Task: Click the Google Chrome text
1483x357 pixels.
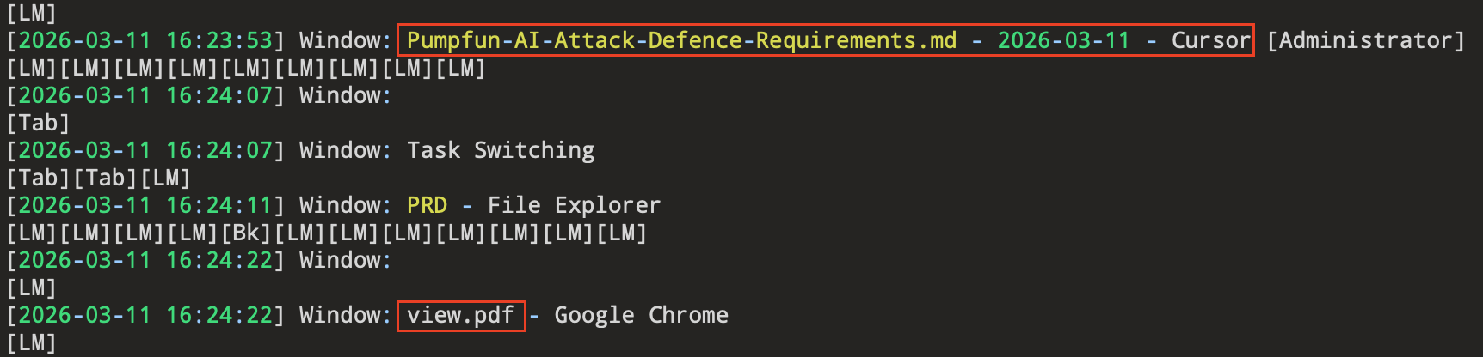Action: coord(641,315)
